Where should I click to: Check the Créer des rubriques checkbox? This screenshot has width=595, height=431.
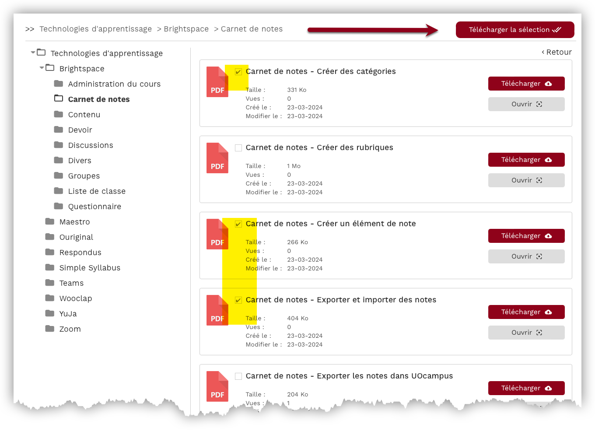pos(238,148)
